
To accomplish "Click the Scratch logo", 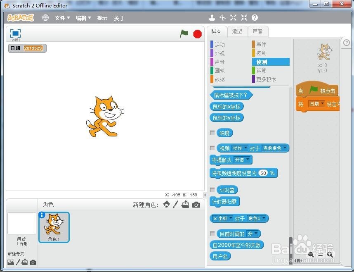I will pos(21,18).
